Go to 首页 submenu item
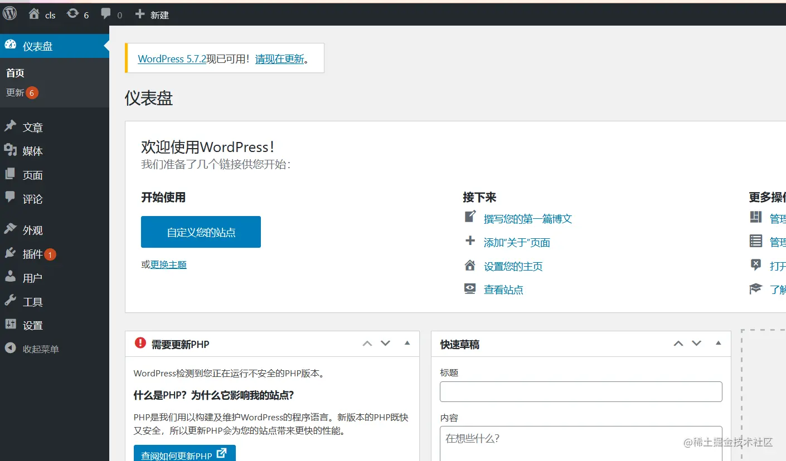Image resolution: width=786 pixels, height=461 pixels. pos(15,73)
